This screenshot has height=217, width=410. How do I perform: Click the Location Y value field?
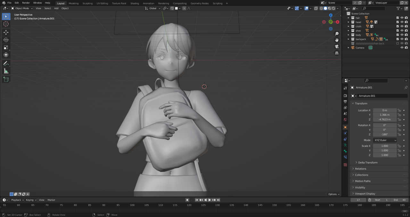point(384,115)
